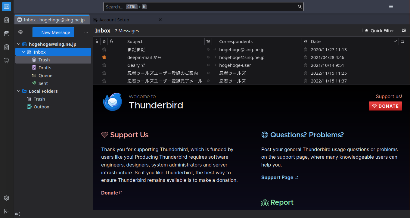
Task: Collapse the spaces toolbar
Action: (x=7, y=211)
